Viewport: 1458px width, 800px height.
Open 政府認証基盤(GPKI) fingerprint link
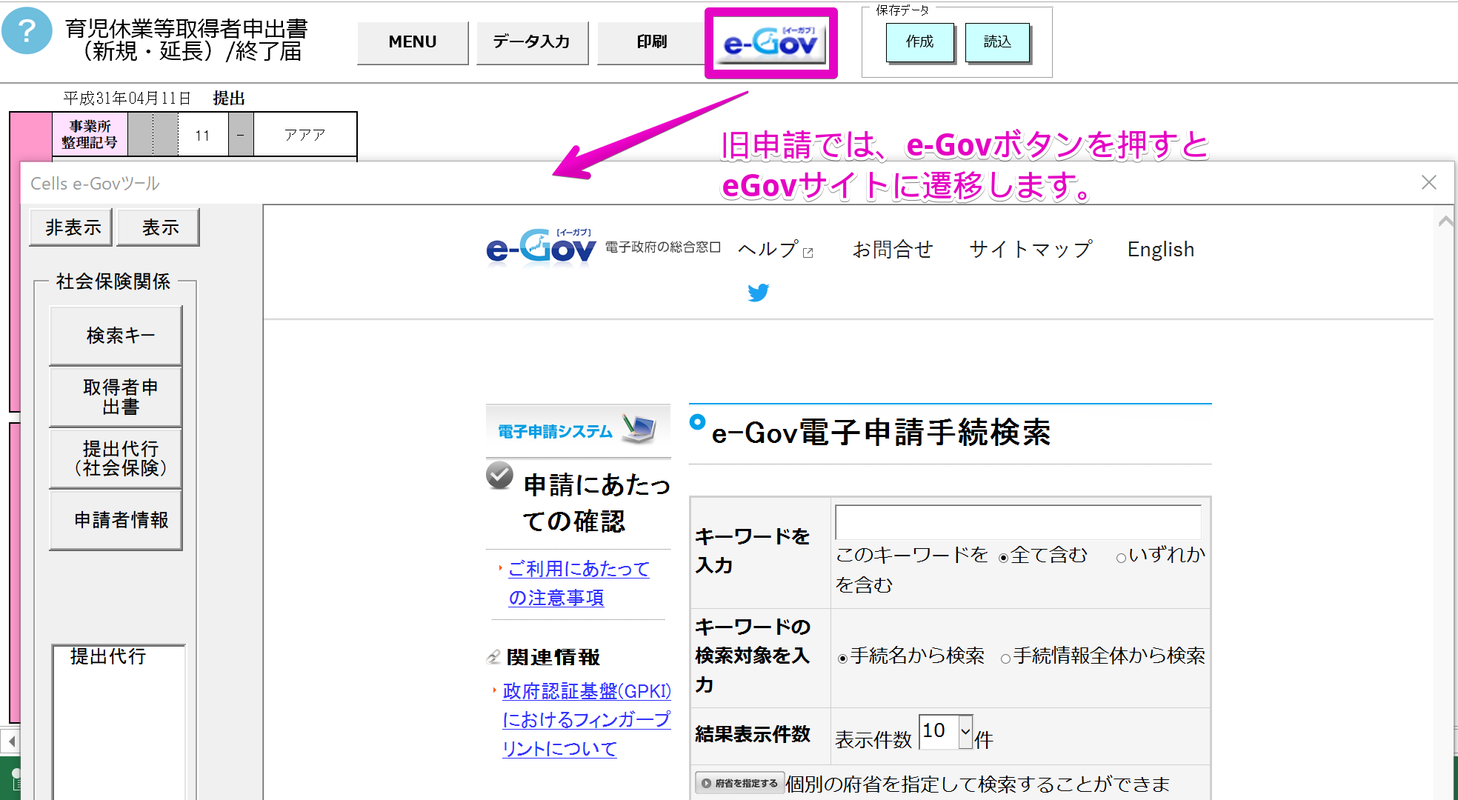pyautogui.click(x=586, y=719)
